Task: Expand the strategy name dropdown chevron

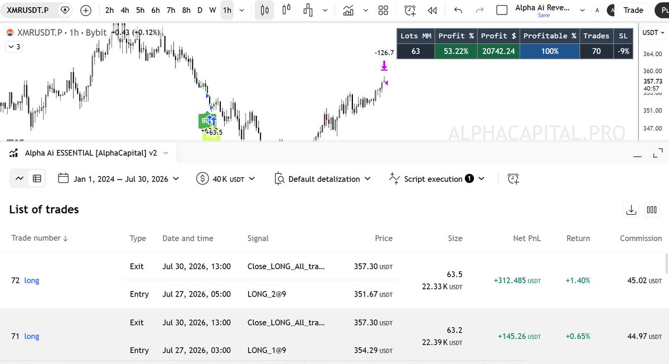Action: (166, 153)
